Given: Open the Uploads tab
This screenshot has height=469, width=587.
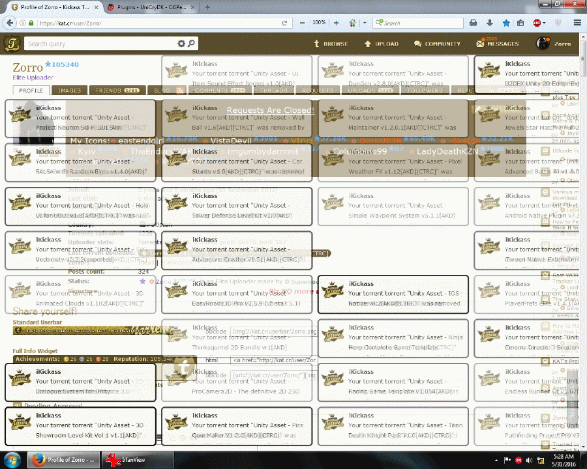Looking at the screenshot, I should coord(370,91).
